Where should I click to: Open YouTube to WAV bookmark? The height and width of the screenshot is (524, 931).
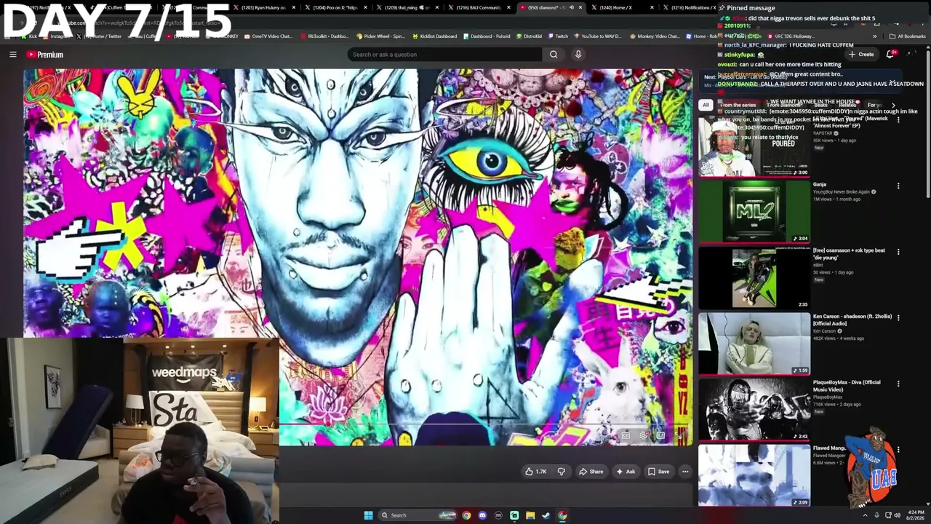596,36
